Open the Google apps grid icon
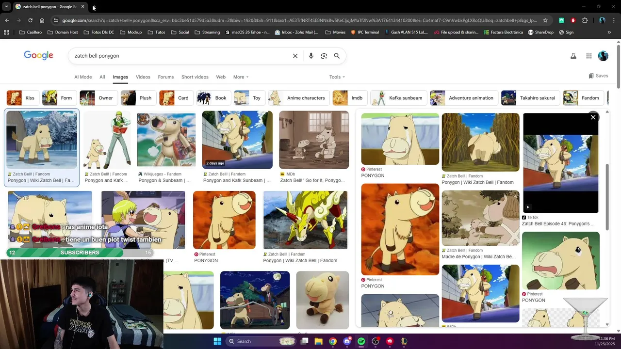This screenshot has height=349, width=621. click(x=589, y=56)
